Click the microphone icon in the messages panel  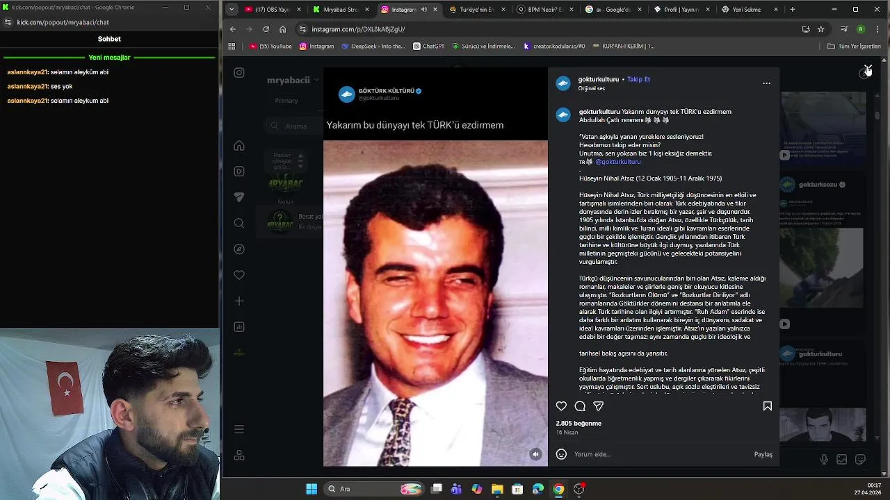824,459
